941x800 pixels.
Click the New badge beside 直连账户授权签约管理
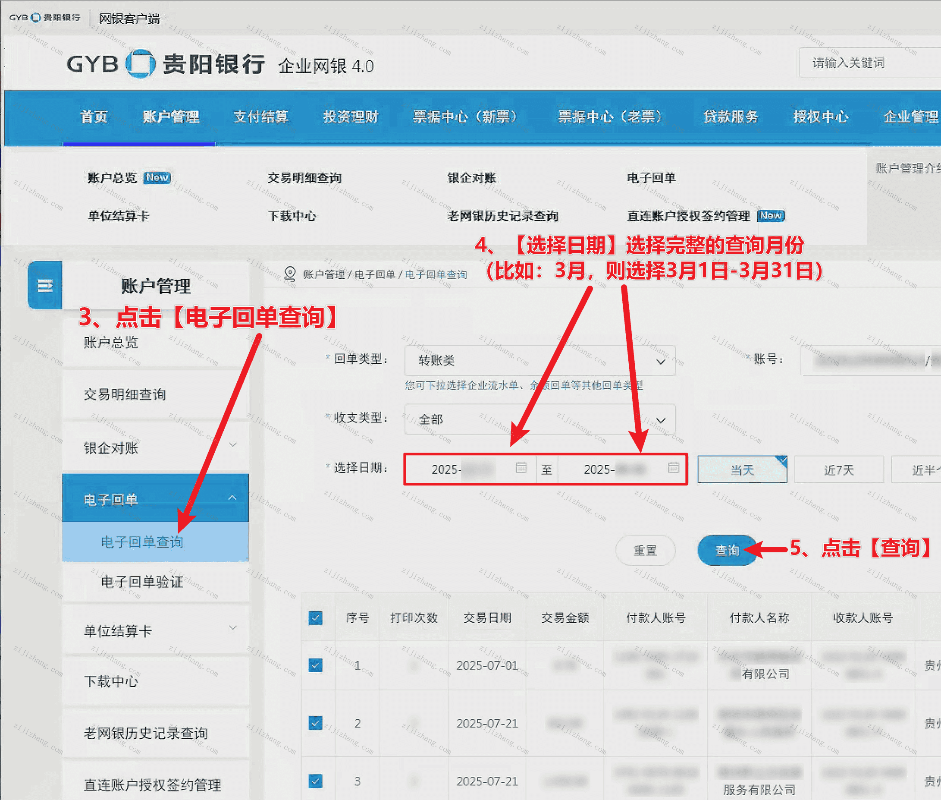pyautogui.click(x=771, y=215)
